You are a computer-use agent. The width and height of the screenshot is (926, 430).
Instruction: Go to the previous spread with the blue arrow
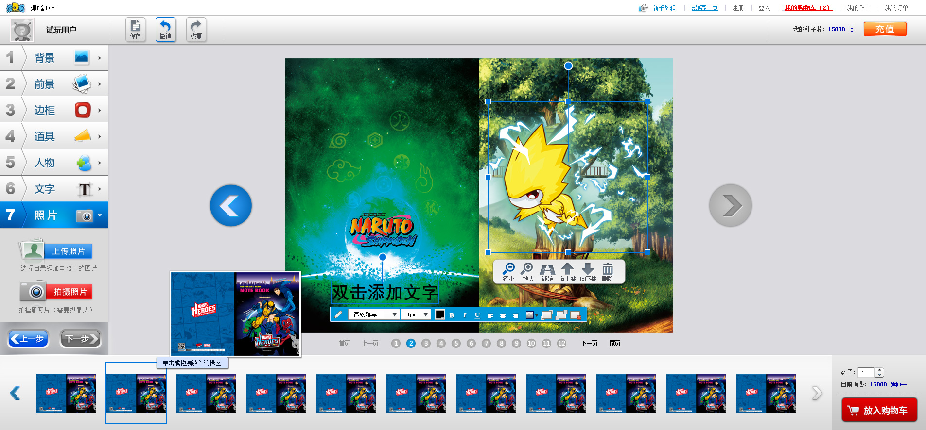[231, 205]
